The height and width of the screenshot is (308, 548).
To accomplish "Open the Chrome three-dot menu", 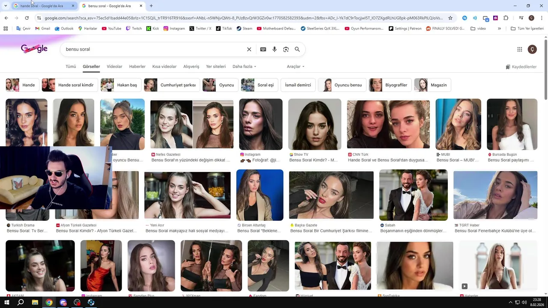I will pos(542,18).
